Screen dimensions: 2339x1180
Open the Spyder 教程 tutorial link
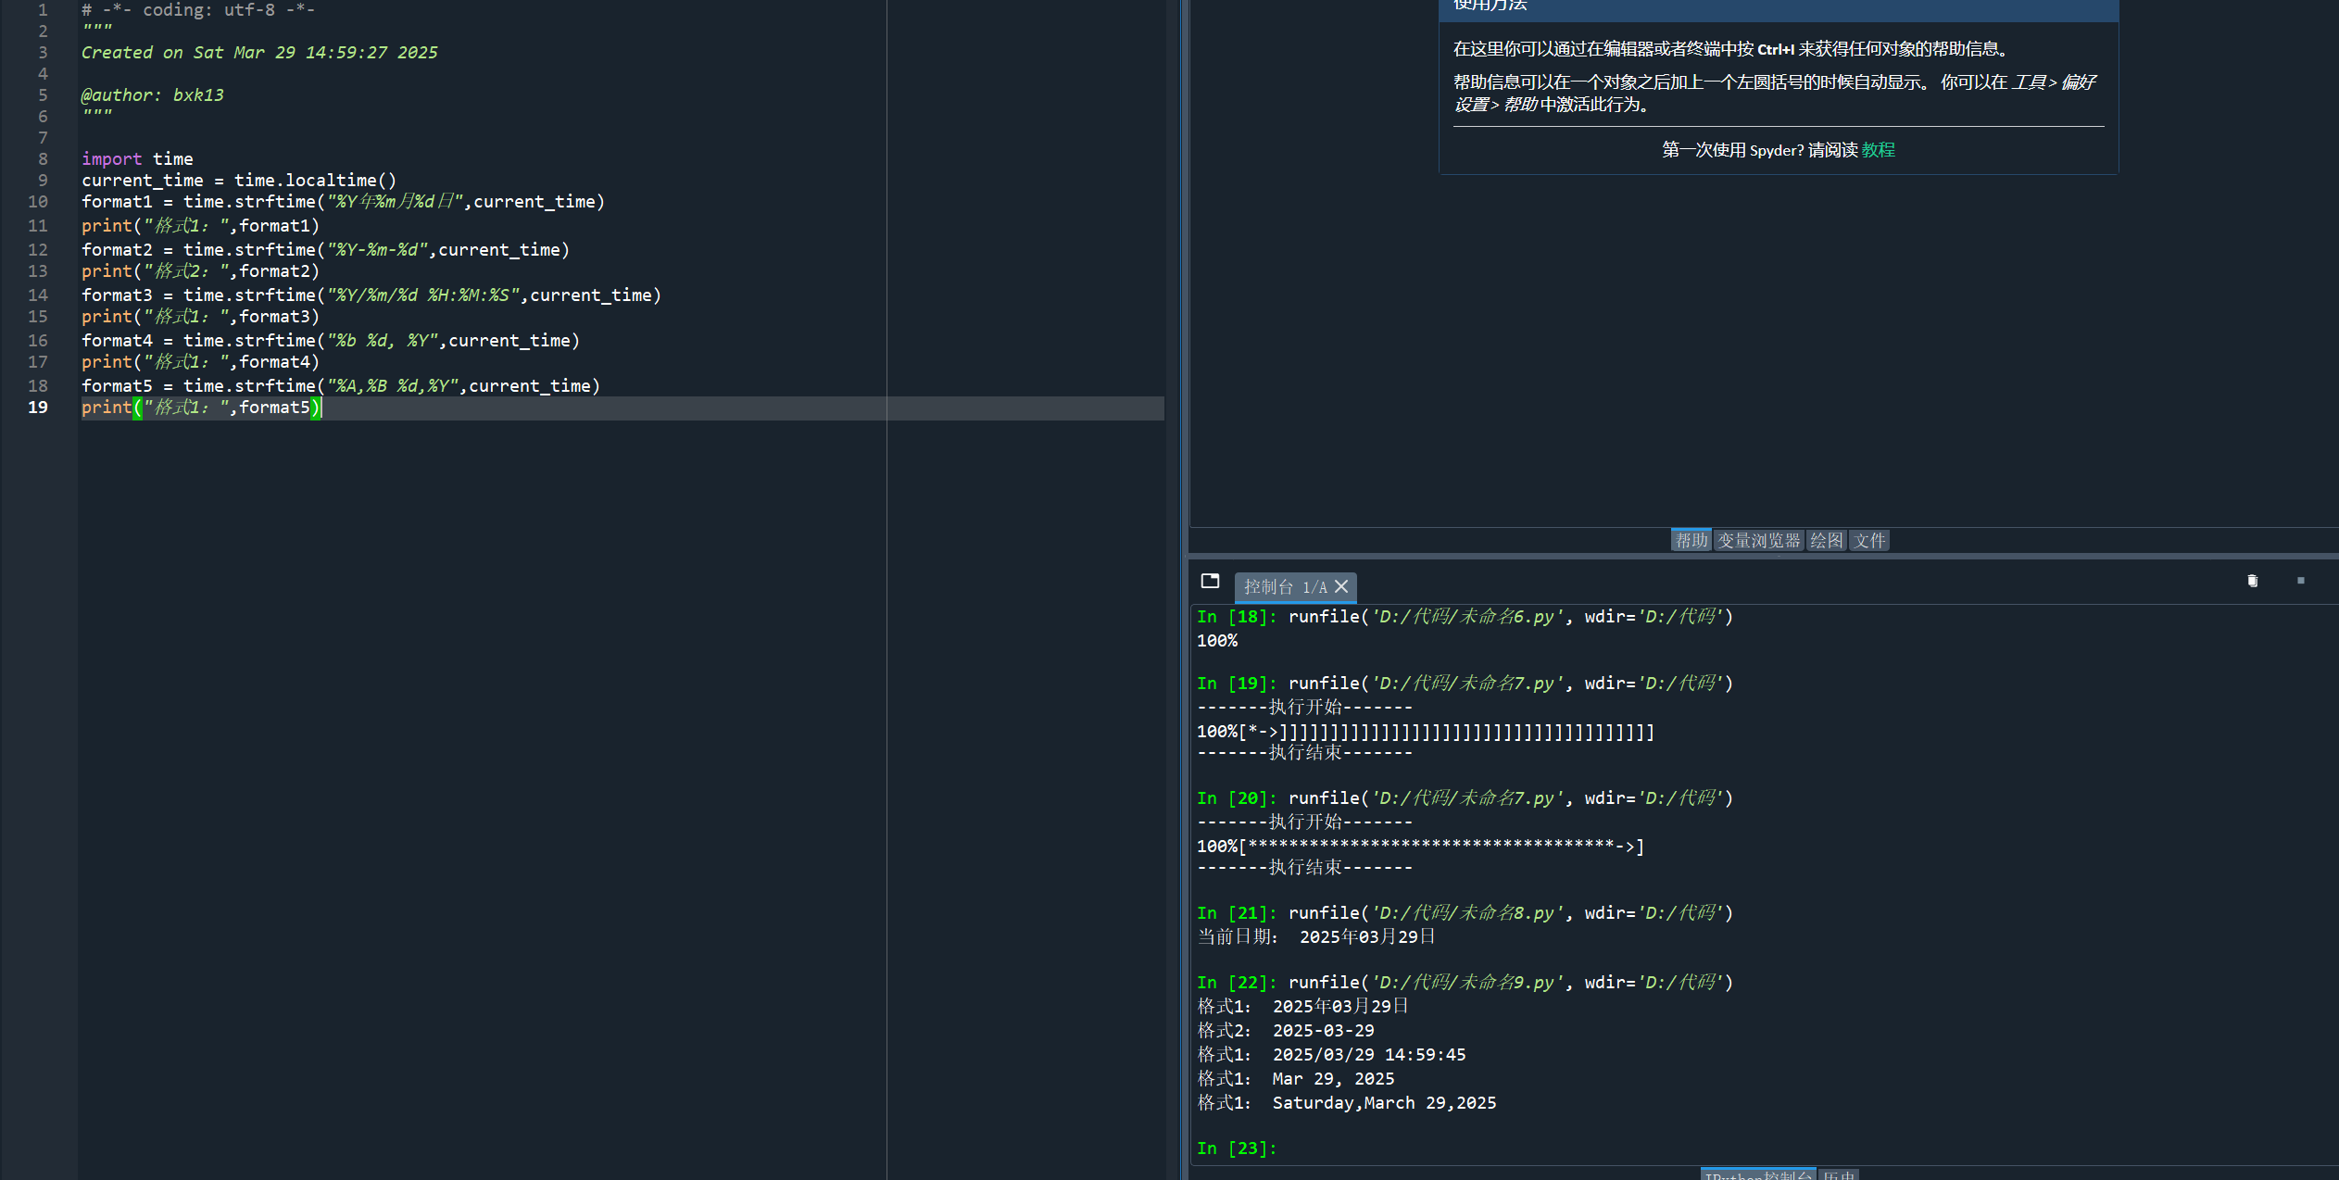pyautogui.click(x=1878, y=150)
